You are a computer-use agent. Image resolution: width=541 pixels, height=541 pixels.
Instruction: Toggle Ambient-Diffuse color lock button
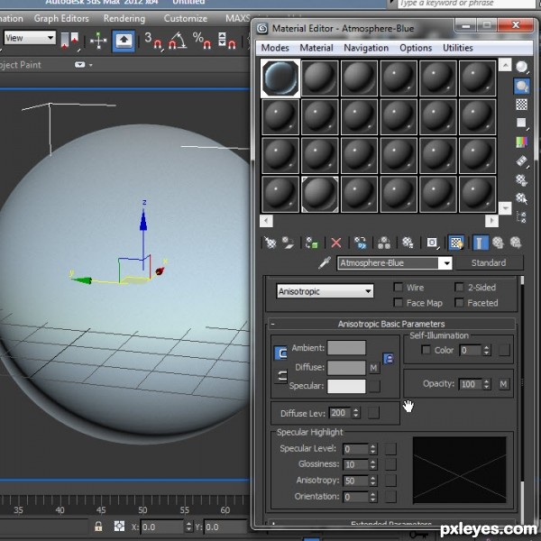(280, 353)
